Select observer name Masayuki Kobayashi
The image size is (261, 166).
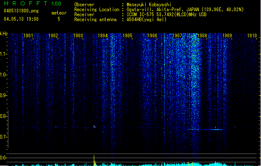pyautogui.click(x=149, y=5)
